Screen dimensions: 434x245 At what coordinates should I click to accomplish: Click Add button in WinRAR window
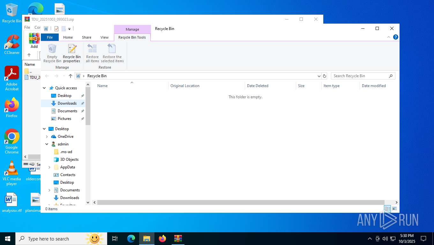(34, 41)
